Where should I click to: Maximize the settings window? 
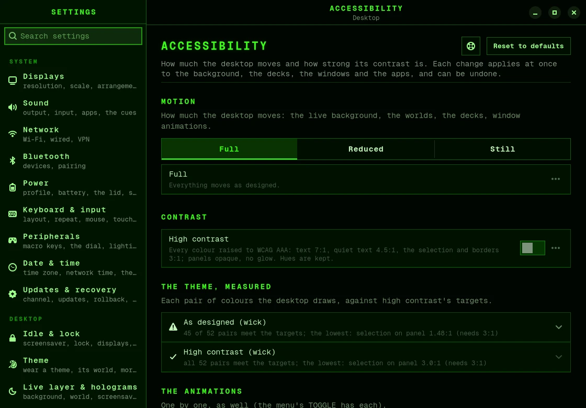tap(555, 13)
